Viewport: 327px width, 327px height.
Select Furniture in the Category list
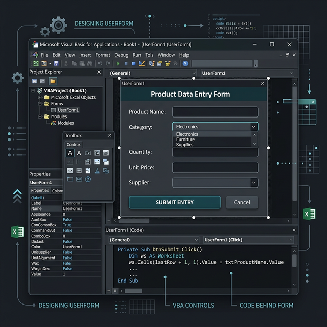point(212,139)
